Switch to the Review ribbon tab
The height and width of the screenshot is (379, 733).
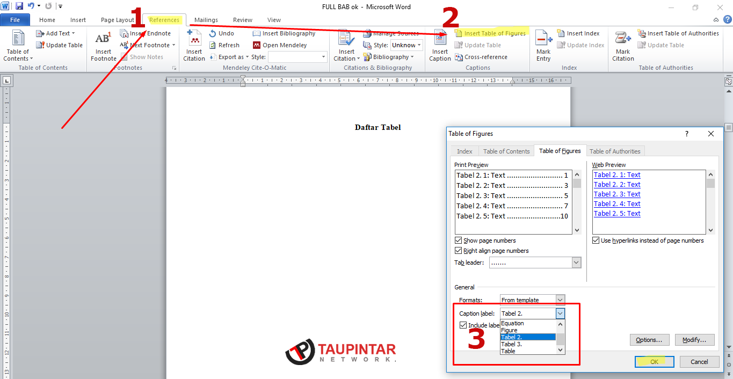pos(243,20)
